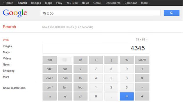Image resolution: width=183 pixels, height=104 pixels.
Task: Select Videos filter in the sidebar
Action: [x=7, y=58]
